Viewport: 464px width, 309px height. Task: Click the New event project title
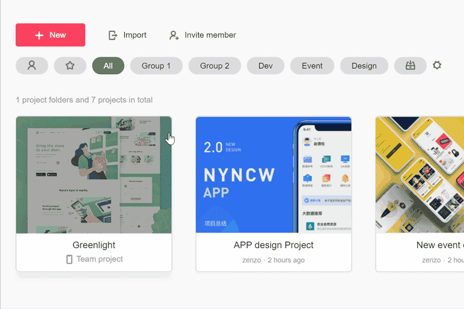[440, 245]
